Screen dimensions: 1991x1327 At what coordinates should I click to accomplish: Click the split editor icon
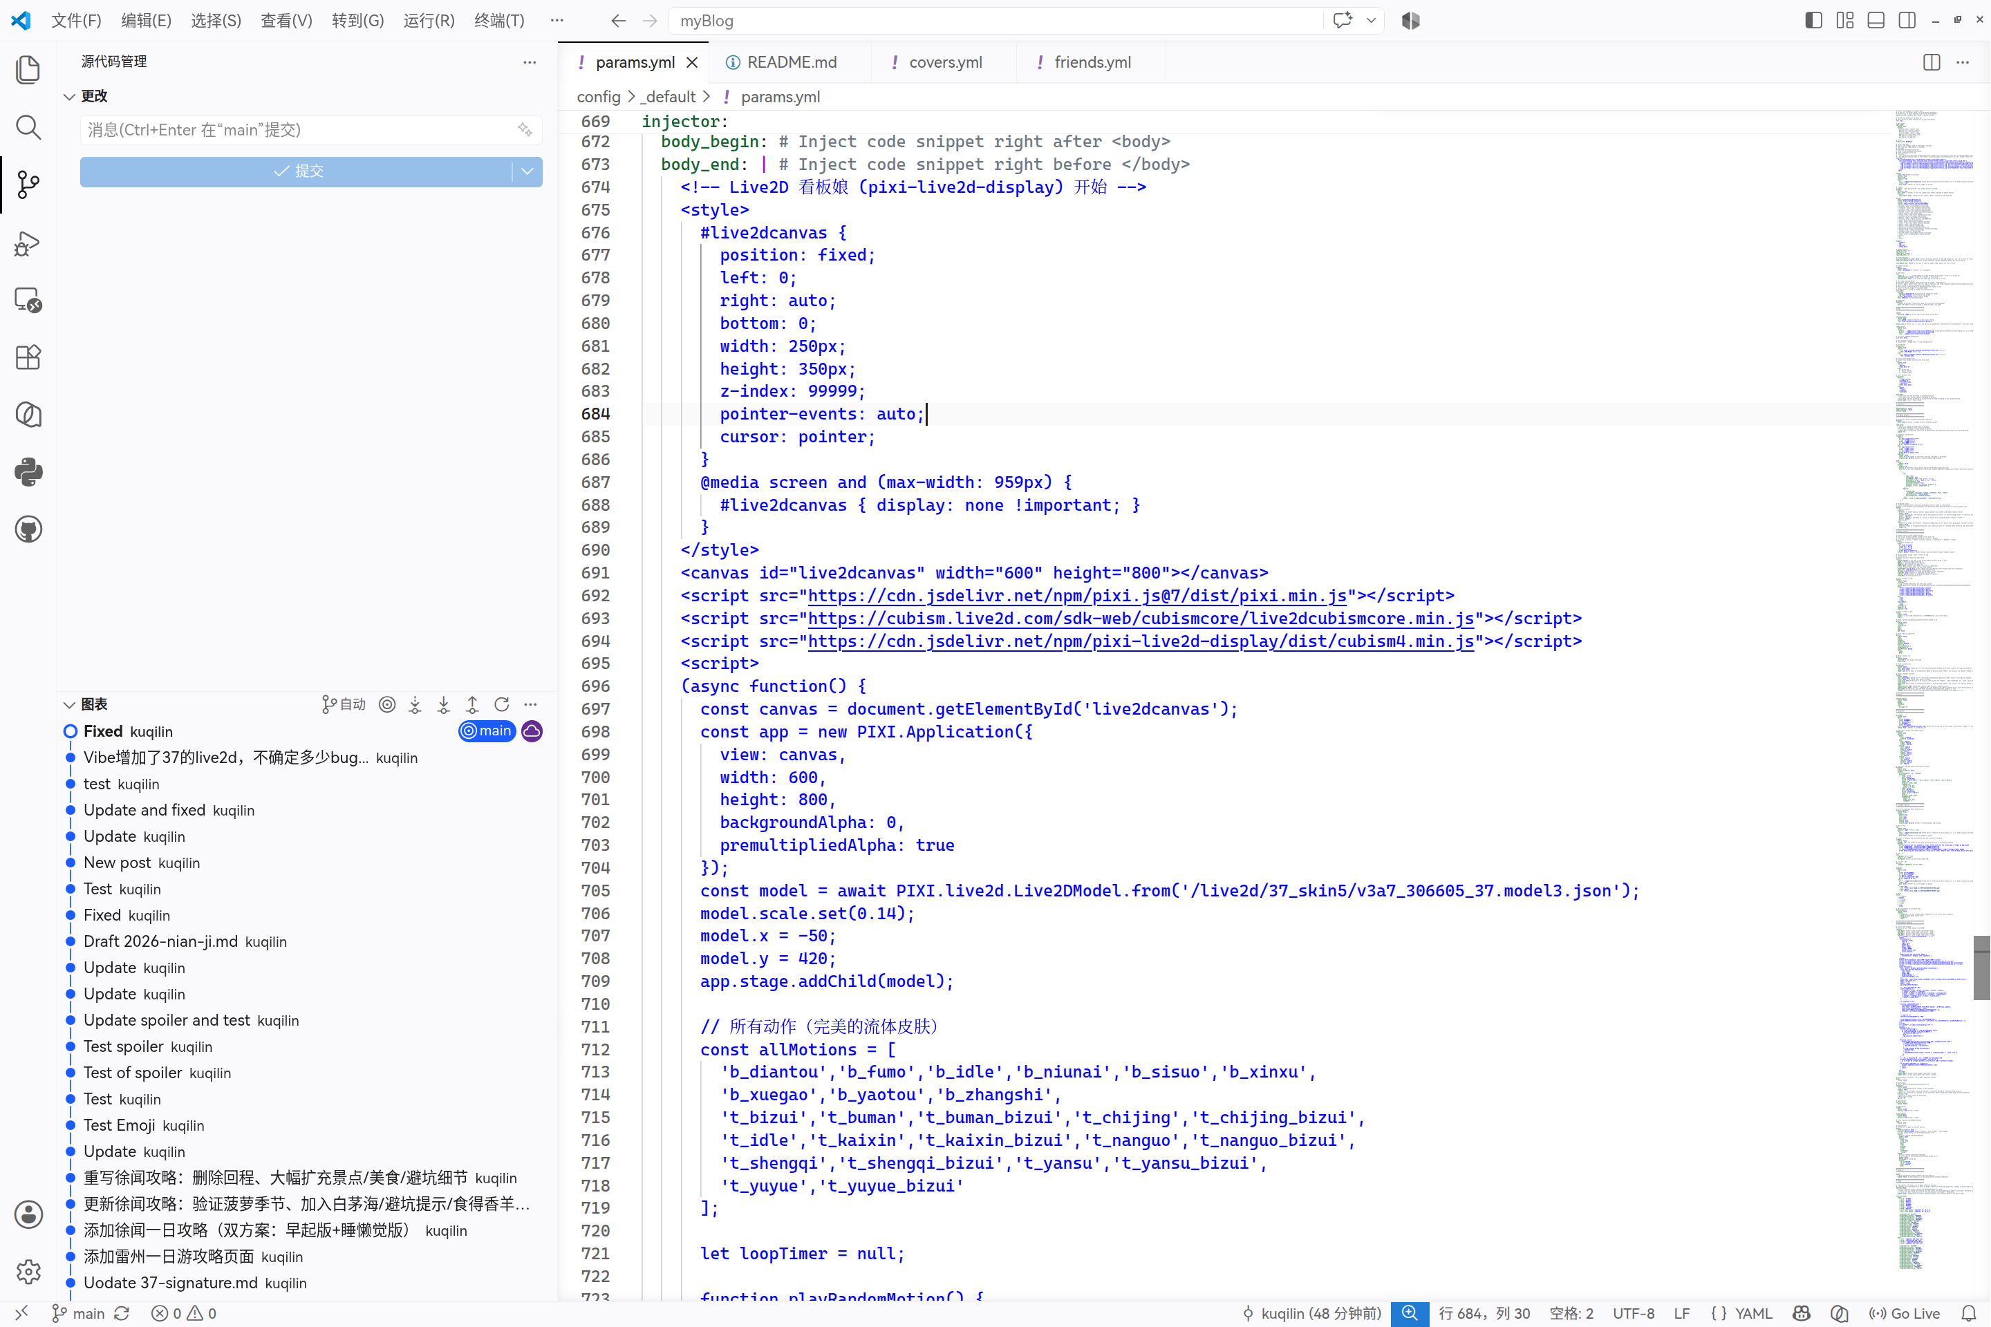[1931, 63]
